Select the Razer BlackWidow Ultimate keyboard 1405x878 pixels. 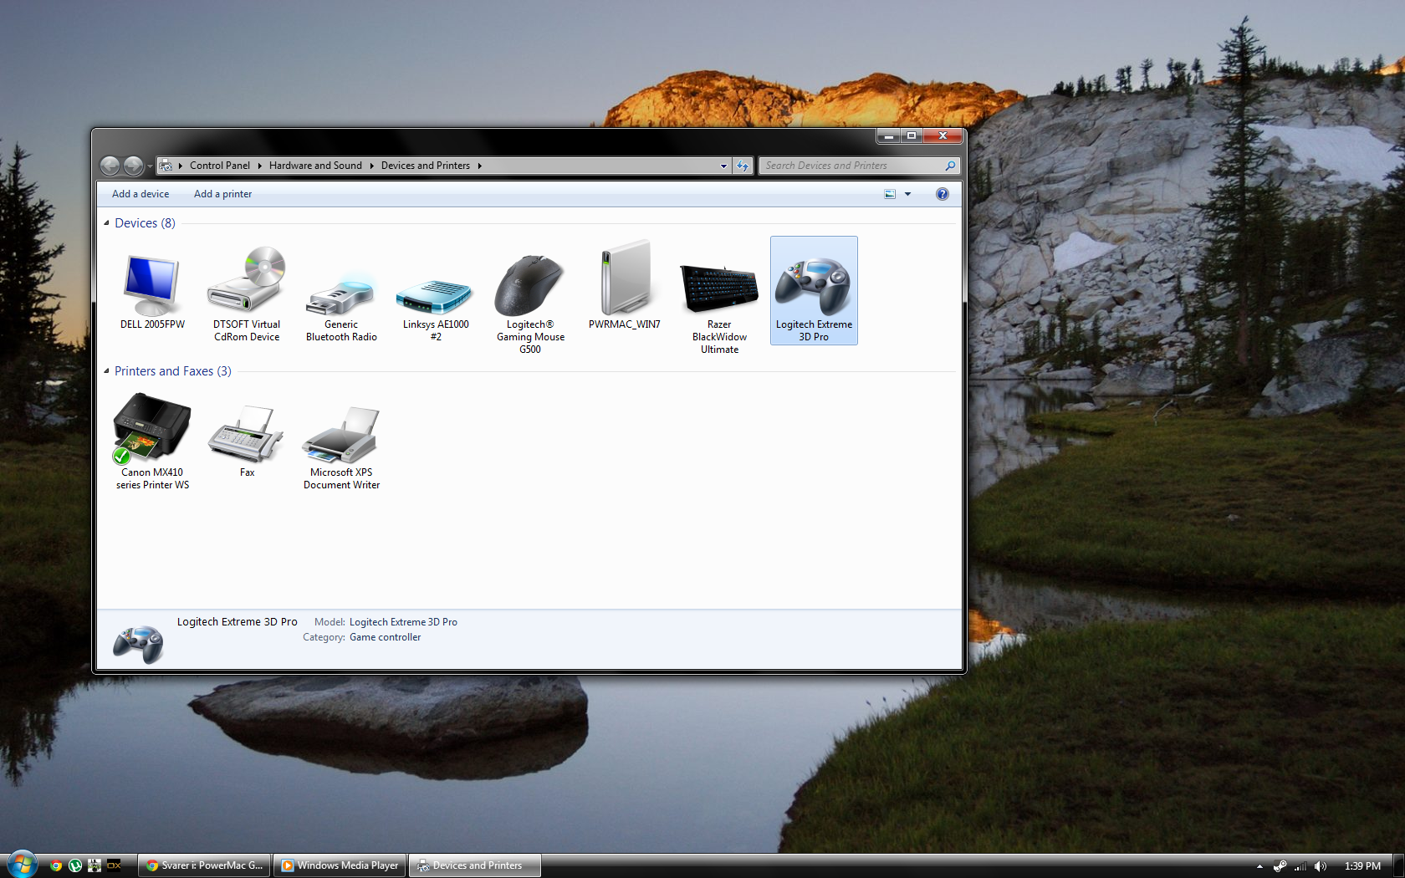click(x=719, y=308)
